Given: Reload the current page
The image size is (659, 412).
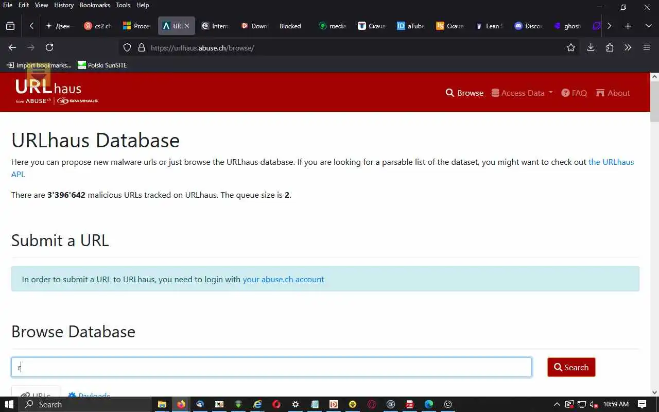Looking at the screenshot, I should [x=49, y=47].
